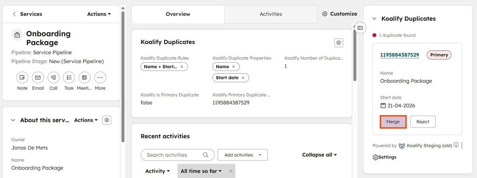This screenshot has width=477, height=178.
Task: Click the Search activities field
Action: tap(177, 155)
